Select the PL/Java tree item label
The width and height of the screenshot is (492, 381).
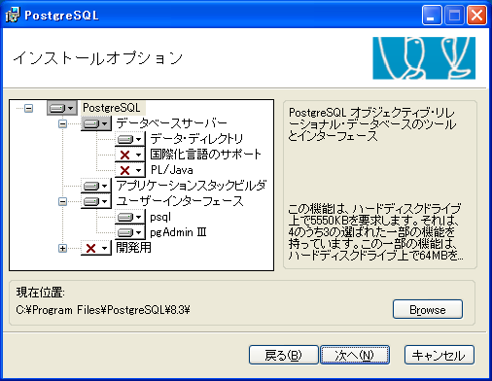(172, 170)
